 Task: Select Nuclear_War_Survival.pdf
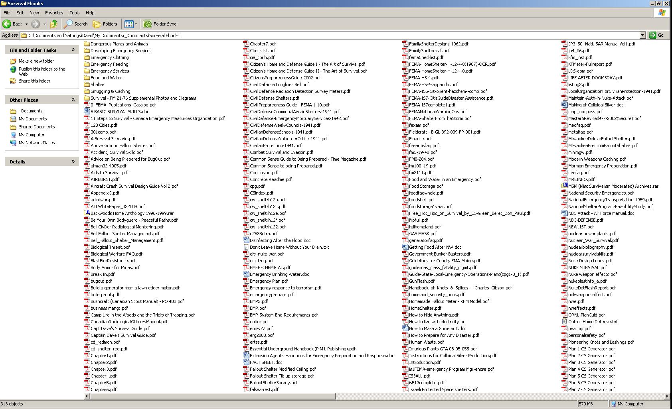coord(593,240)
